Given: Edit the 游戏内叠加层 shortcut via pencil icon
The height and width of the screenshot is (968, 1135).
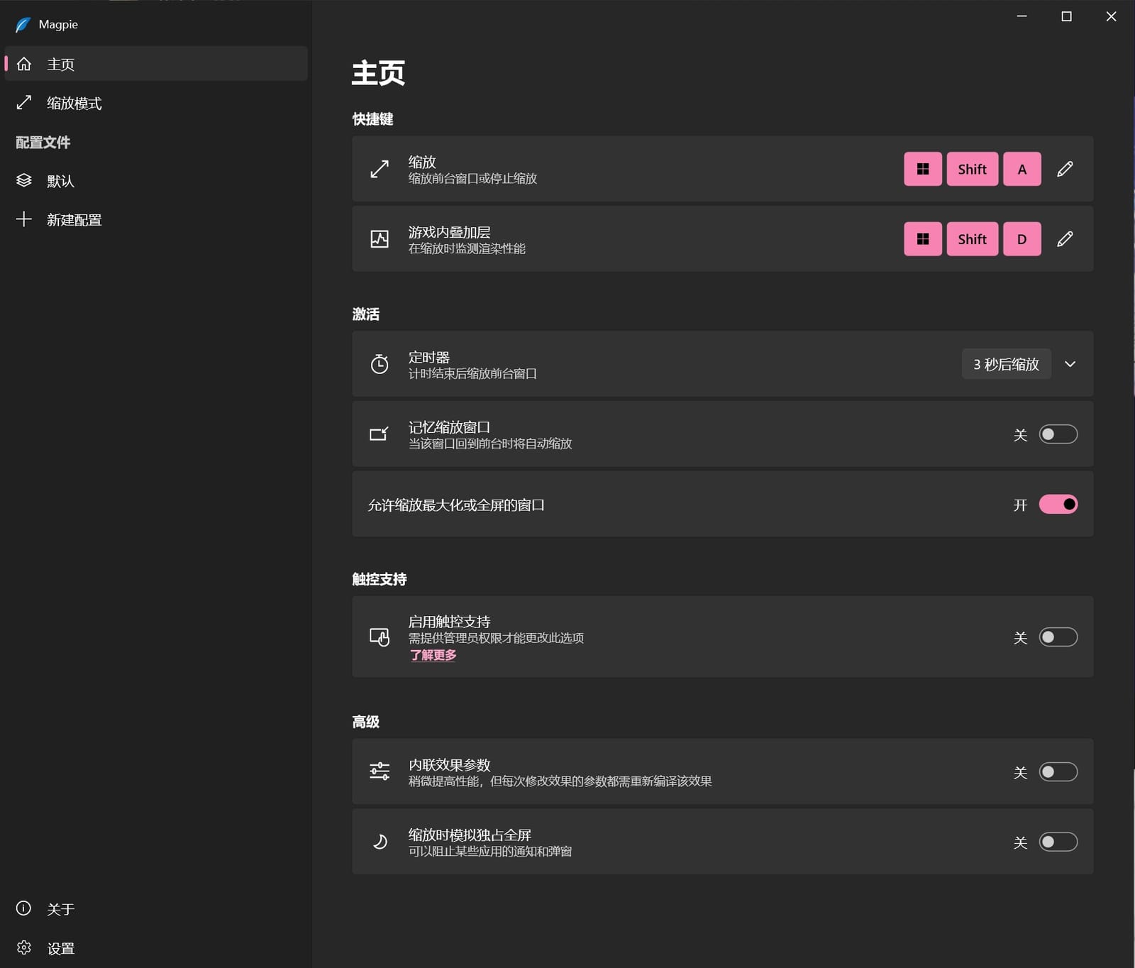Looking at the screenshot, I should [x=1064, y=239].
